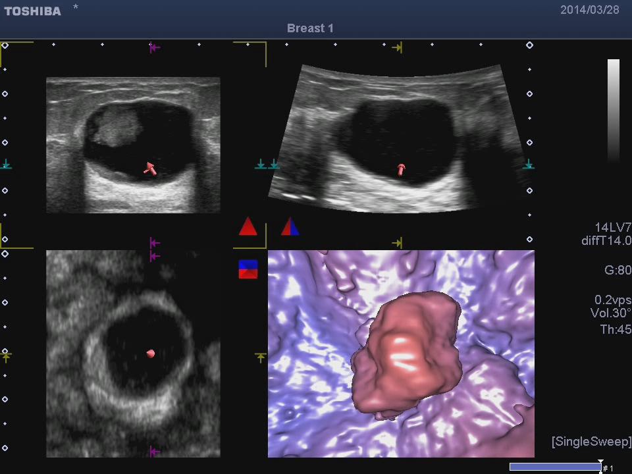Click the Vol.30° angle value

pyautogui.click(x=611, y=313)
